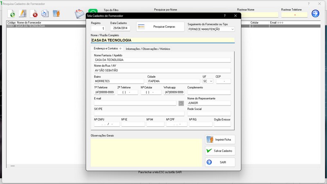Click the Nome do Fornecedor column header
Image resolution: width=327 pixels, height=184 pixels.
(x=29, y=22)
